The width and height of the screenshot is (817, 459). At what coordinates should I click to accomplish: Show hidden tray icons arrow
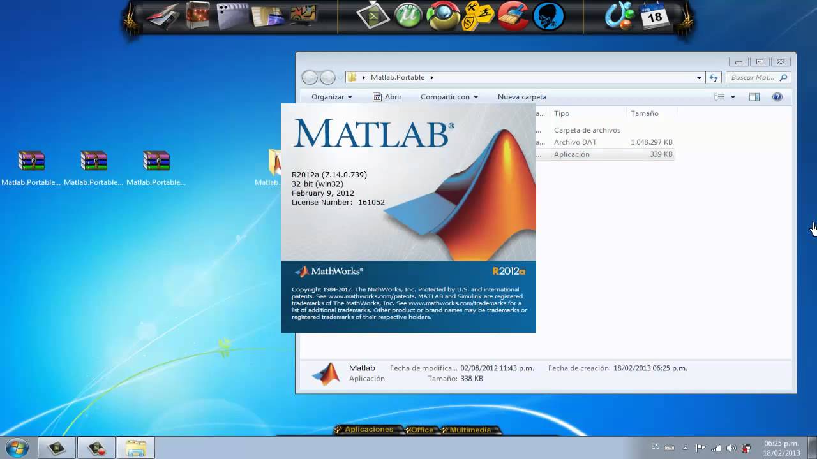tap(685, 448)
